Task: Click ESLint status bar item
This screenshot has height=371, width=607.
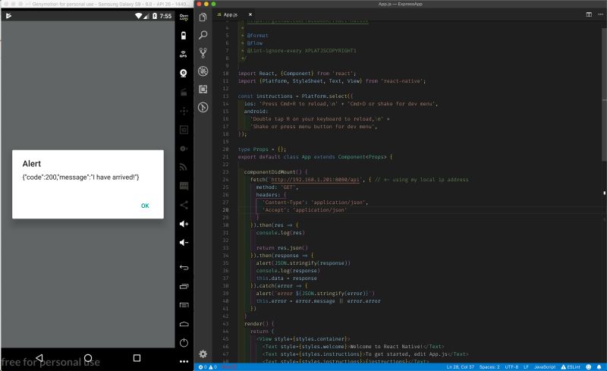Action: [x=571, y=366]
